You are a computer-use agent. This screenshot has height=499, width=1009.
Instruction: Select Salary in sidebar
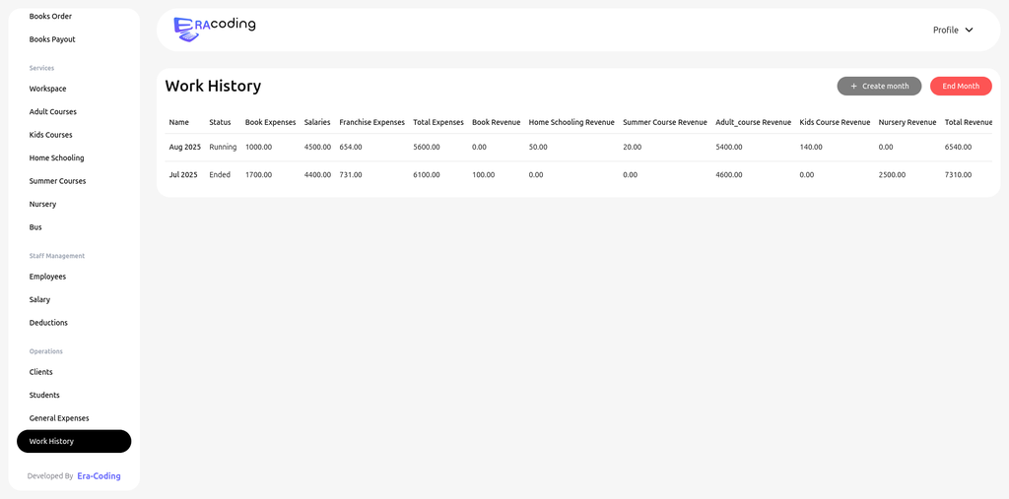39,300
